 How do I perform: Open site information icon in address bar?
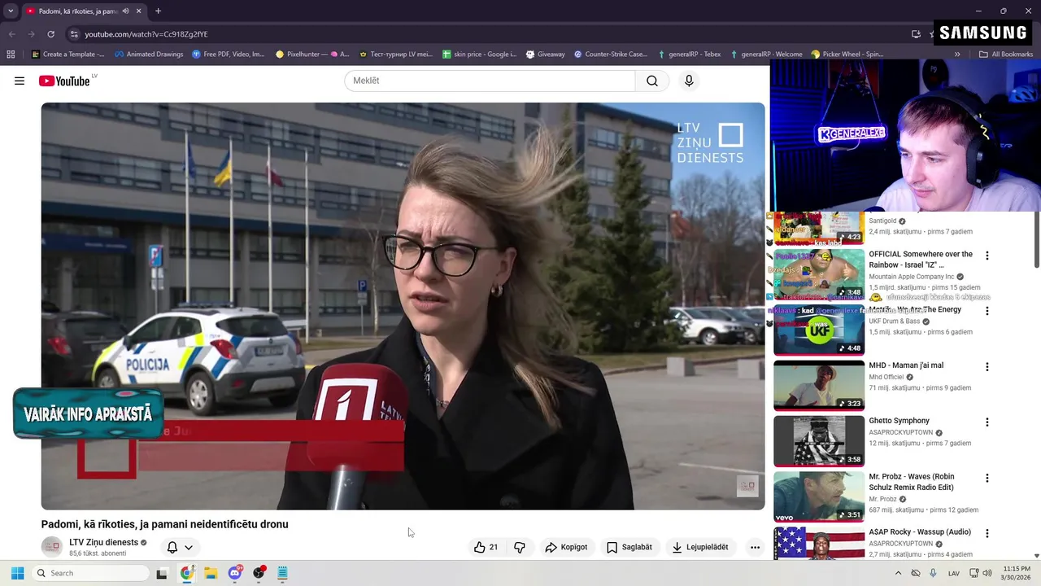74,34
